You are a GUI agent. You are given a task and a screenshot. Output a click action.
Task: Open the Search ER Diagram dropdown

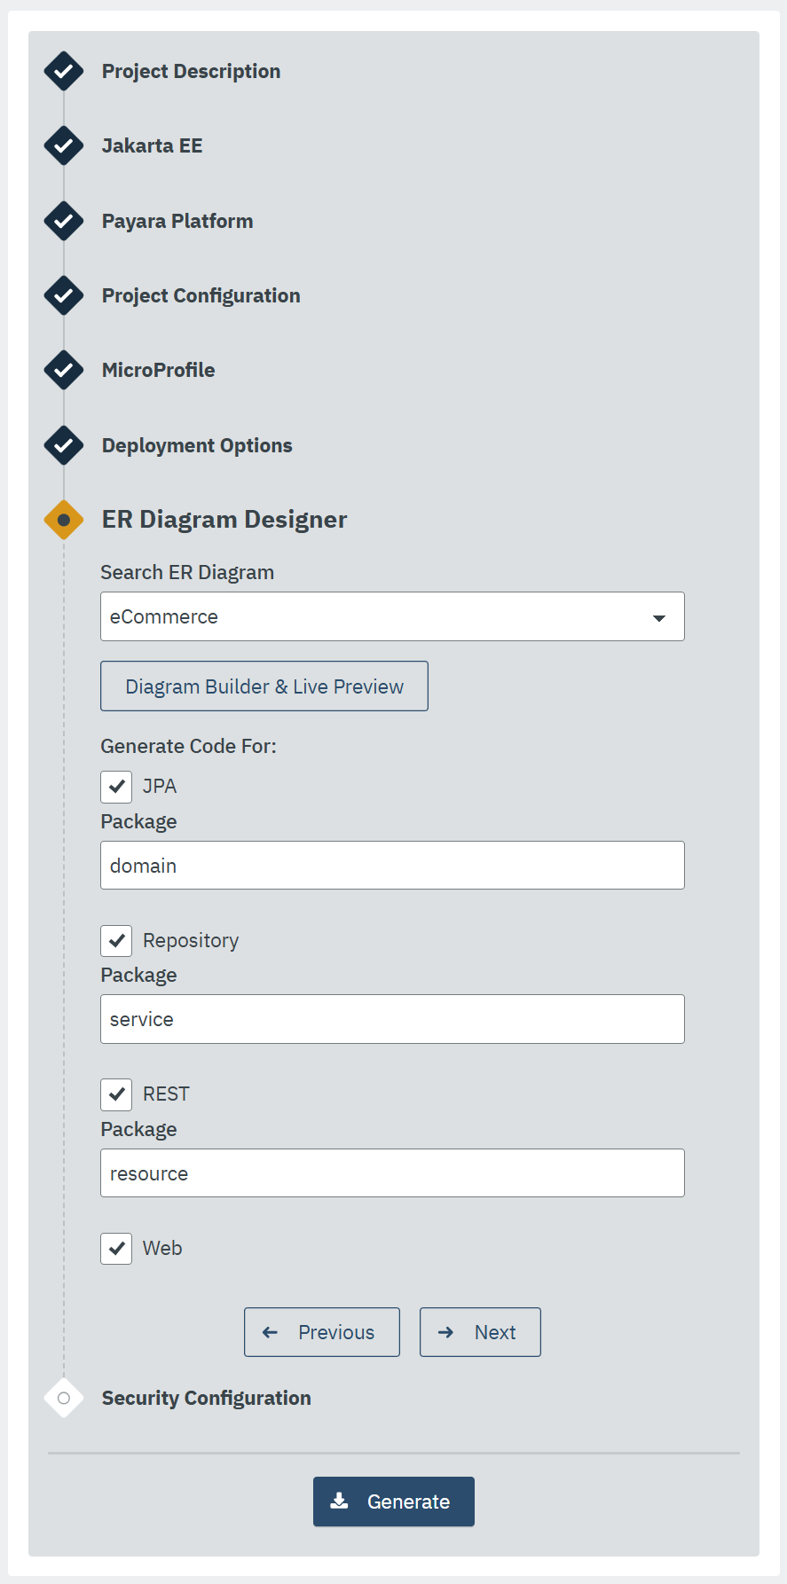392,616
